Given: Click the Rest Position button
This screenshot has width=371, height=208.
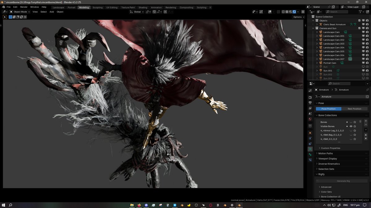Looking at the screenshot, I should coord(355,108).
